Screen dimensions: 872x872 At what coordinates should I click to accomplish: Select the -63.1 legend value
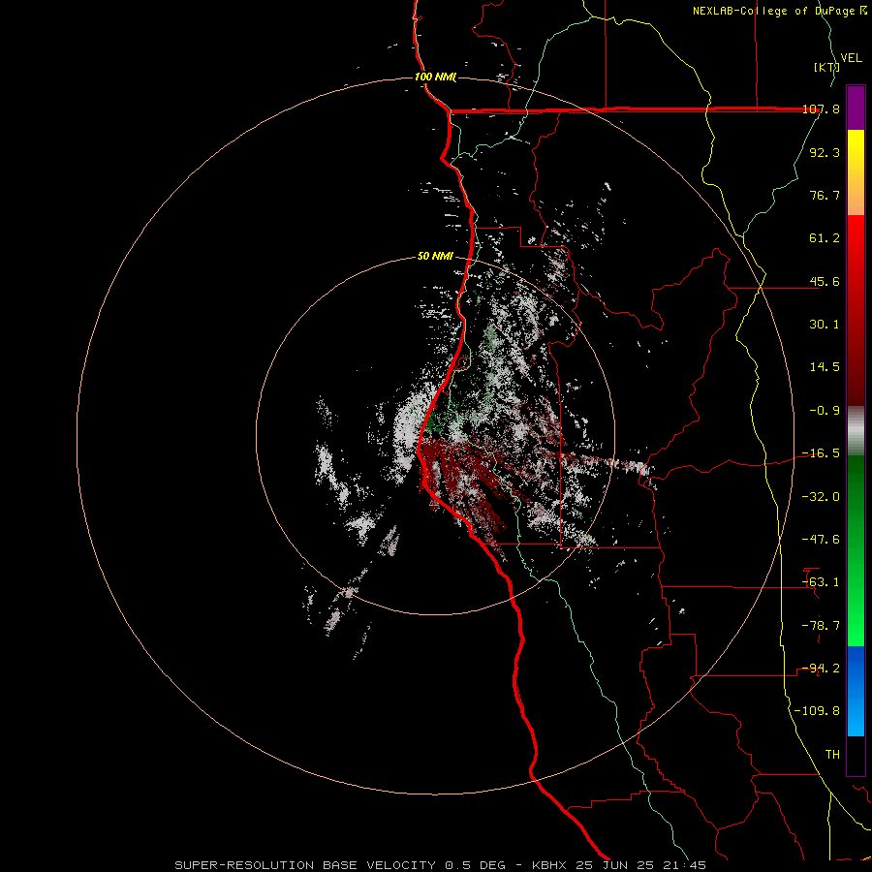821,582
